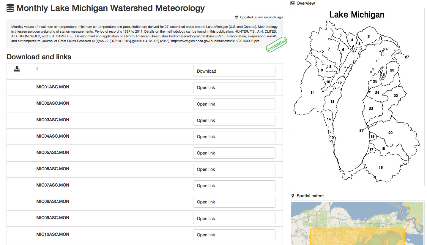Click the Overview panel label
Image resolution: width=427 pixels, height=245 pixels.
tap(306, 3)
